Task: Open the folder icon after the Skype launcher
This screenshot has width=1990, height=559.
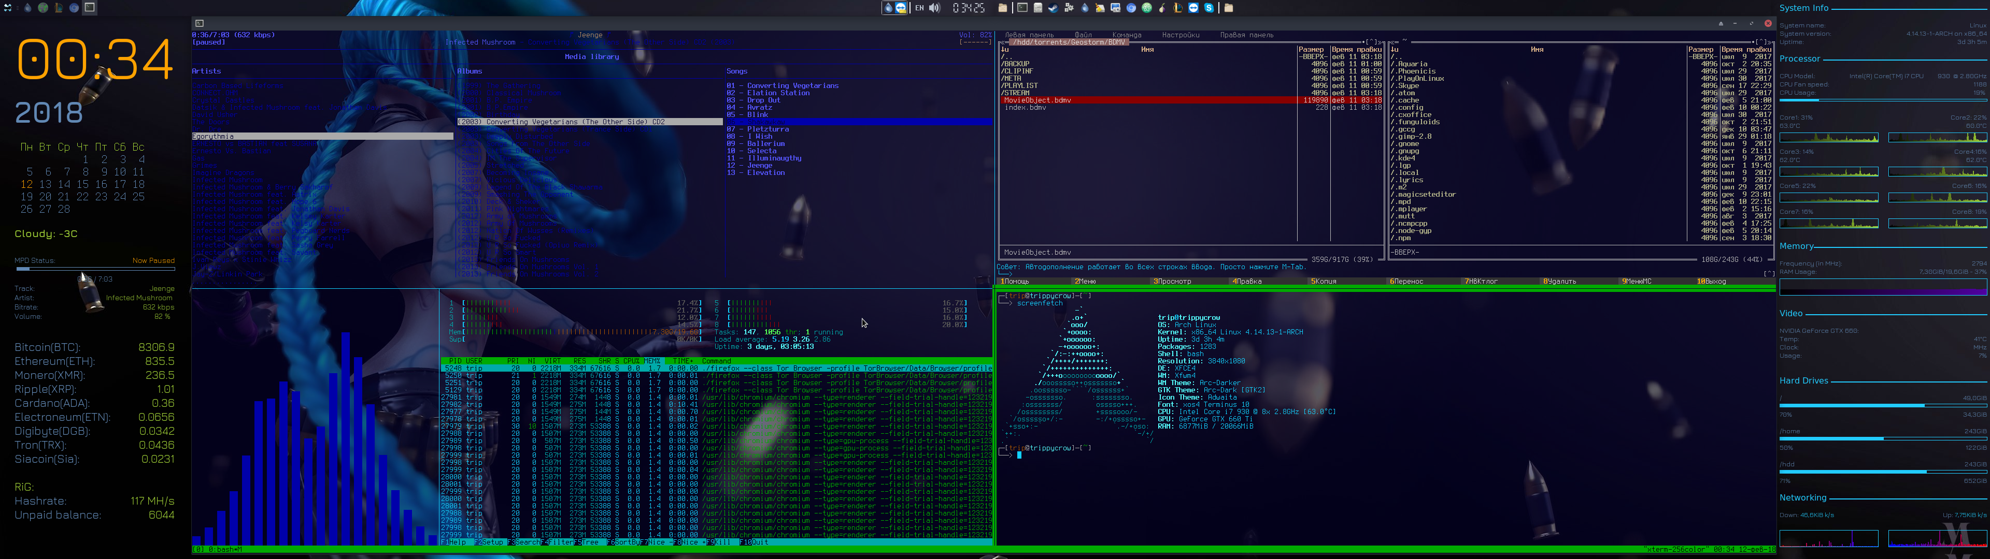Action: (1229, 8)
